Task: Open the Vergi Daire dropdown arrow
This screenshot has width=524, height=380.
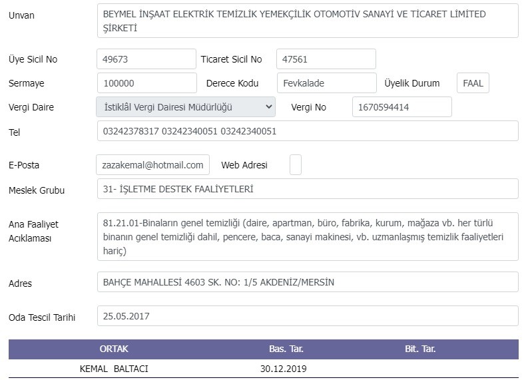Action: coord(268,107)
